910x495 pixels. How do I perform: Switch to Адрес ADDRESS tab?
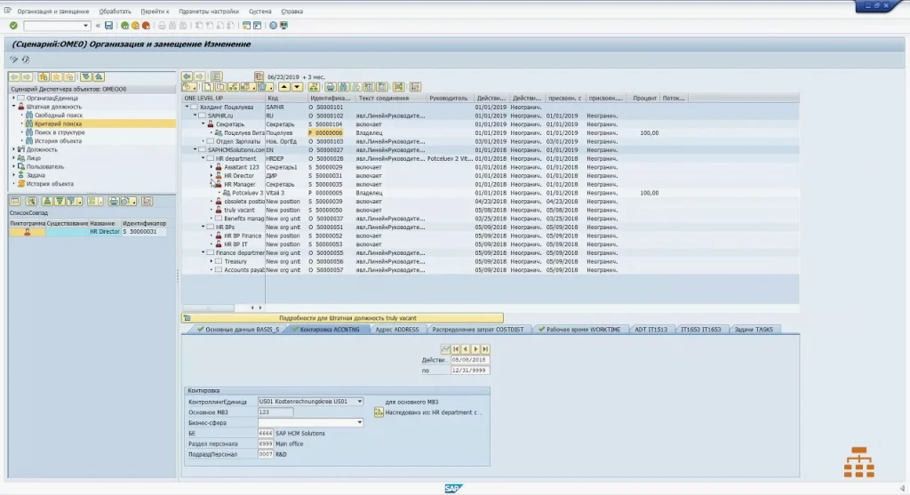click(x=397, y=330)
